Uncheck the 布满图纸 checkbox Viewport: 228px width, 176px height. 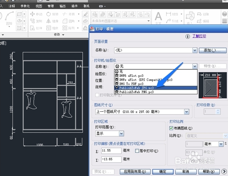pyautogui.click(x=171, y=128)
